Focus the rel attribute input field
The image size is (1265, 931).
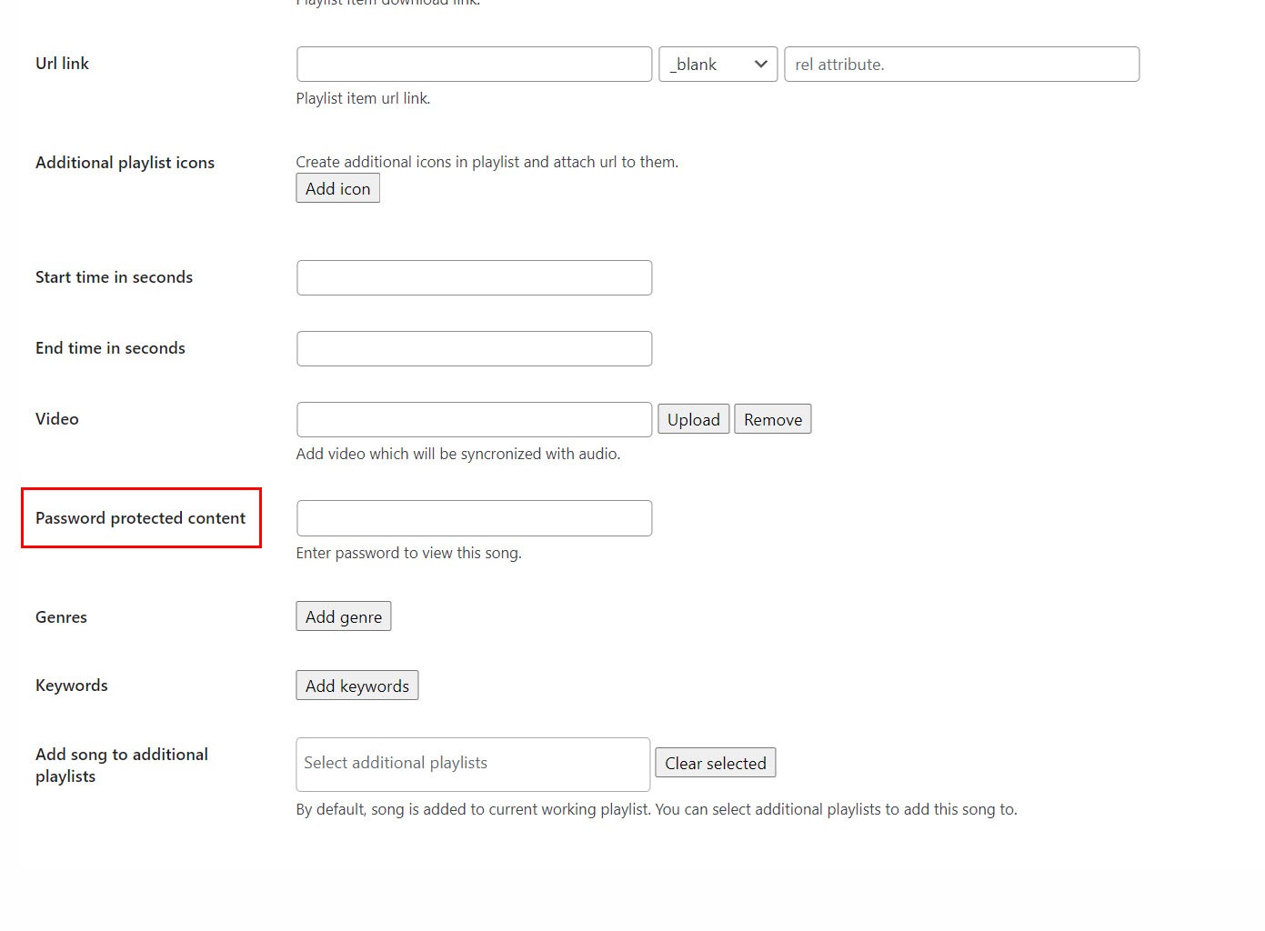[961, 65]
